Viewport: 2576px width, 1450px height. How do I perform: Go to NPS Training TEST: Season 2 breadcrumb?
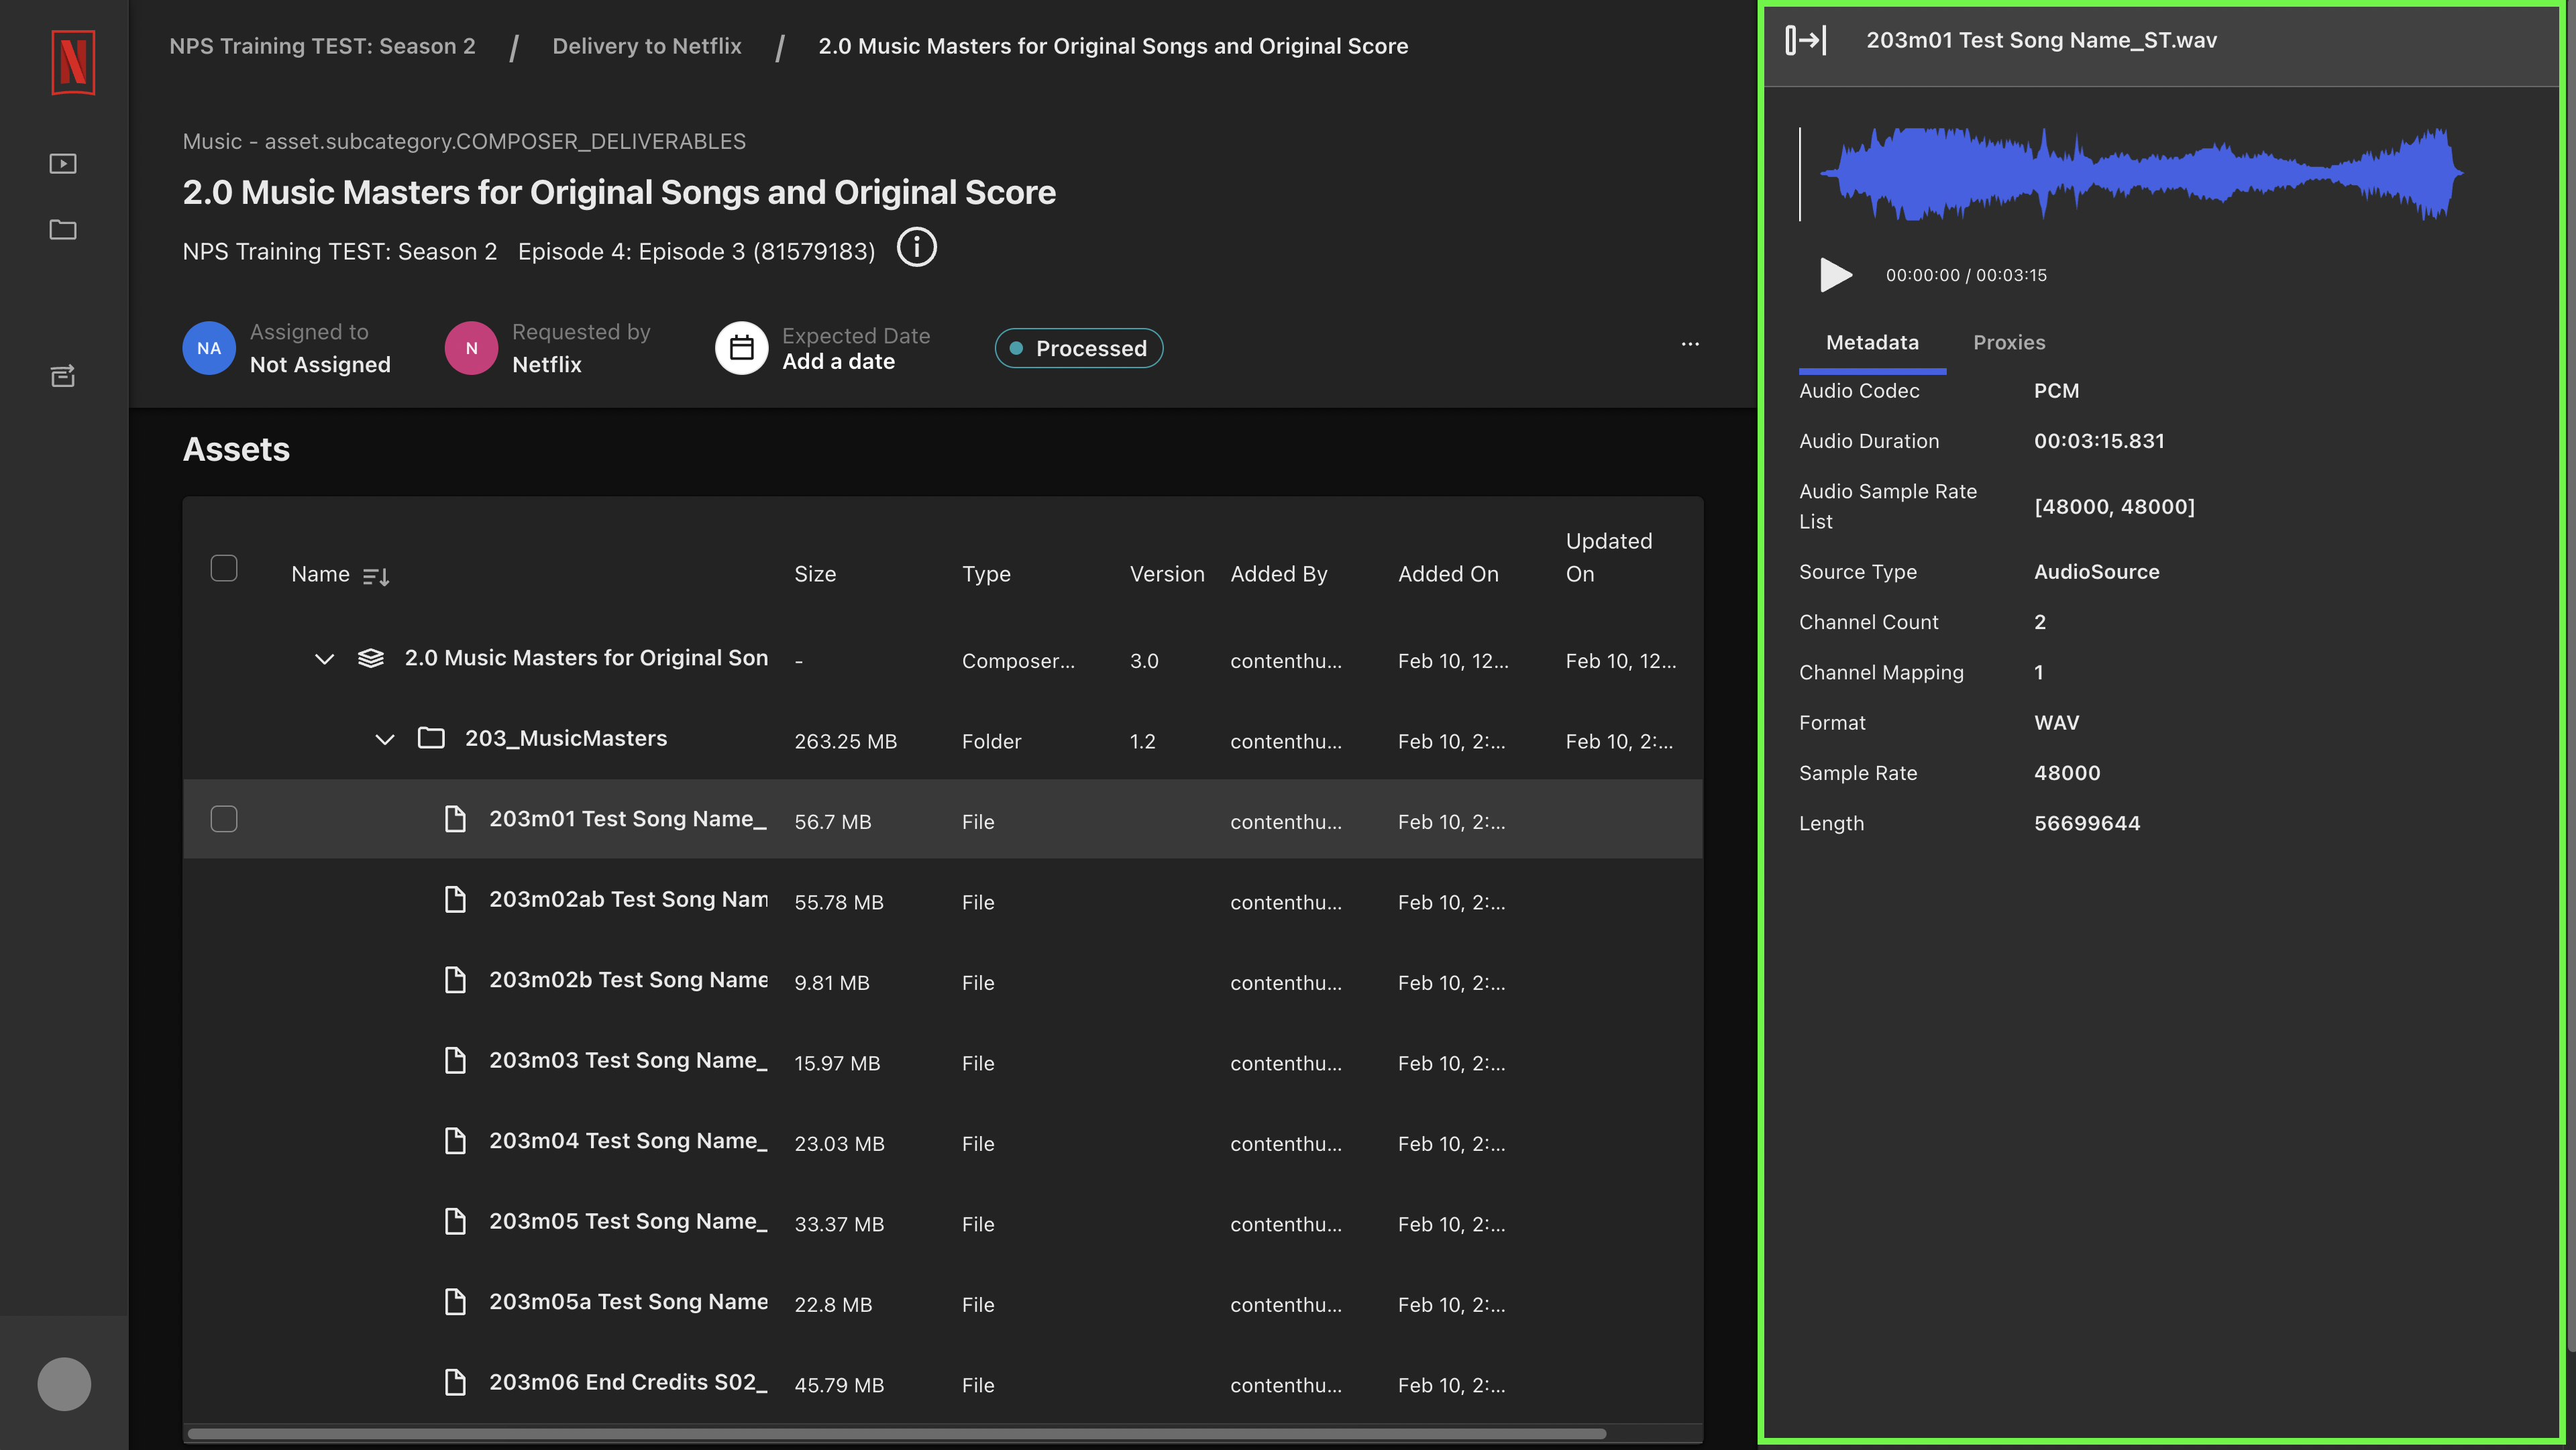pyautogui.click(x=322, y=46)
